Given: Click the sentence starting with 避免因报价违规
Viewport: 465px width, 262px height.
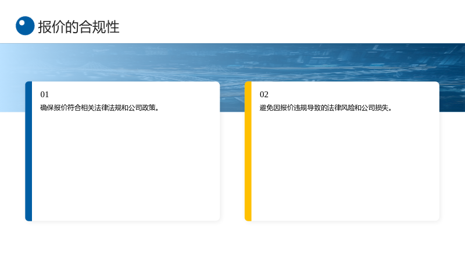Looking at the screenshot, I should (x=326, y=108).
